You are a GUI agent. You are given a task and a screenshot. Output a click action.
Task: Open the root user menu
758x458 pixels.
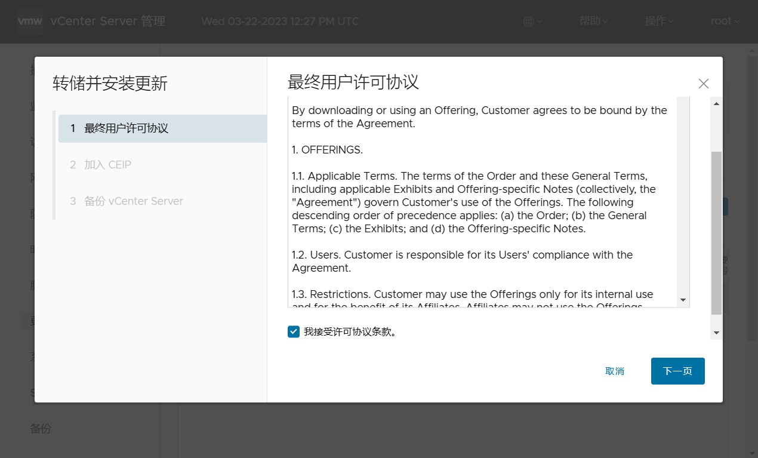click(x=725, y=21)
